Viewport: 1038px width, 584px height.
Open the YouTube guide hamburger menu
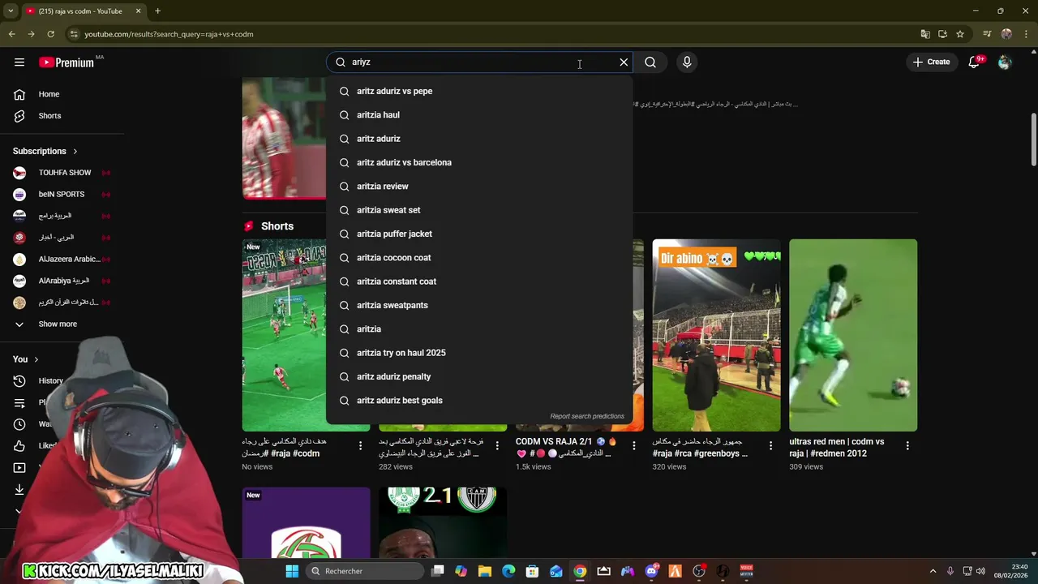pyautogui.click(x=19, y=62)
